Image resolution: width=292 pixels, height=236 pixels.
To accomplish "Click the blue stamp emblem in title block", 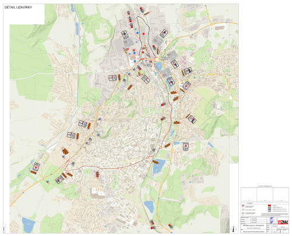I will tap(272, 220).
